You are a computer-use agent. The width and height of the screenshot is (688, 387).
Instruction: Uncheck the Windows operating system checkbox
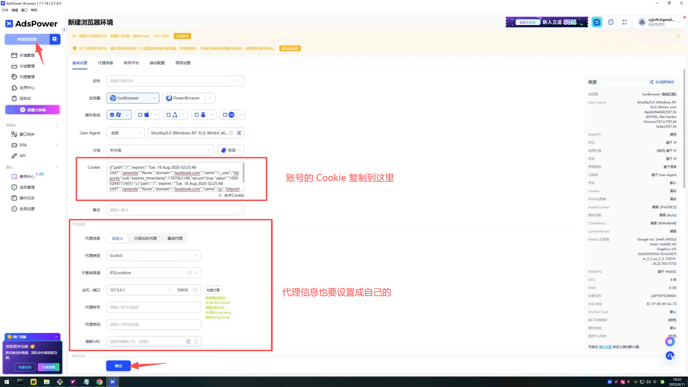click(112, 115)
